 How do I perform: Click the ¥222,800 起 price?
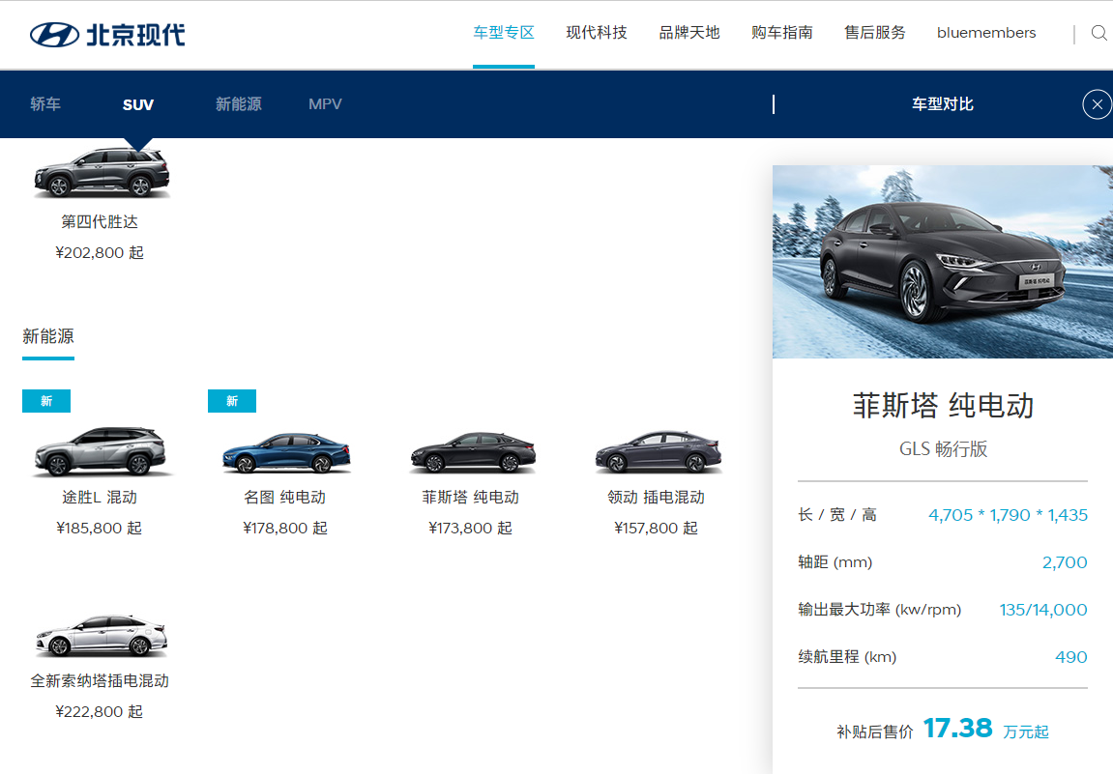click(x=100, y=711)
